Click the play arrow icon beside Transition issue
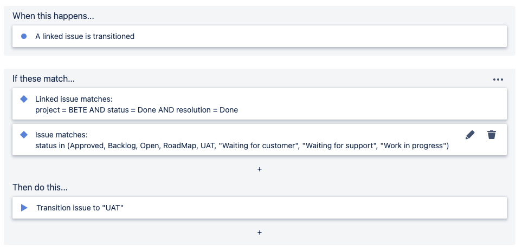This screenshot has width=522, height=251. tap(24, 208)
